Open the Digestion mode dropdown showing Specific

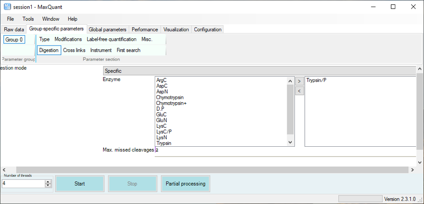(259, 71)
